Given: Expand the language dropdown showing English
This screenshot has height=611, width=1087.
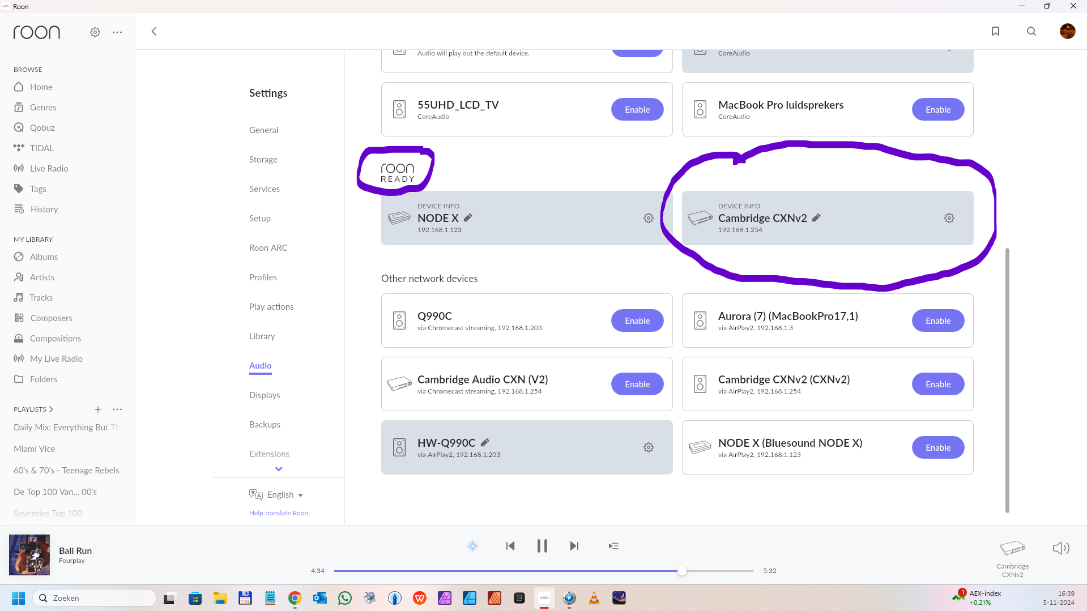Looking at the screenshot, I should tap(277, 494).
